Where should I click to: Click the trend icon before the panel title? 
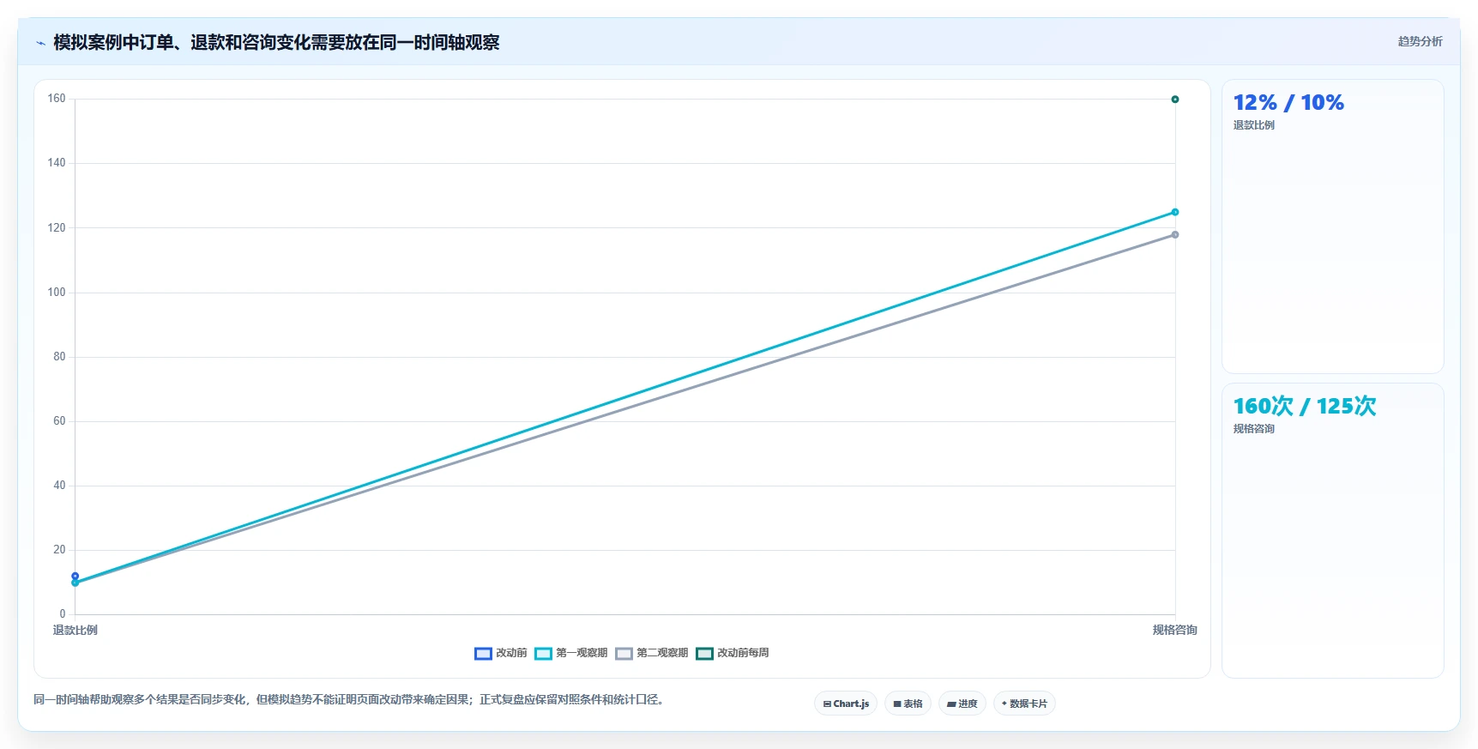[x=40, y=43]
